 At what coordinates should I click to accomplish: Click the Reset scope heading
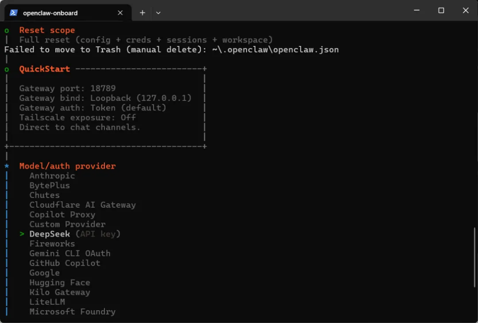47,30
